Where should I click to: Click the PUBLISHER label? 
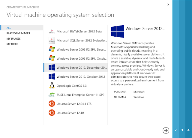pos(120,92)
